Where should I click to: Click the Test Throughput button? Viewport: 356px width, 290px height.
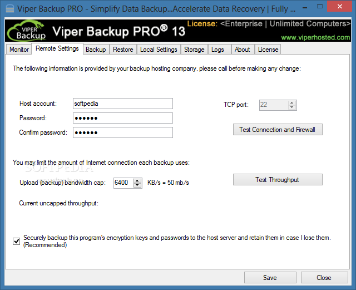point(278,180)
